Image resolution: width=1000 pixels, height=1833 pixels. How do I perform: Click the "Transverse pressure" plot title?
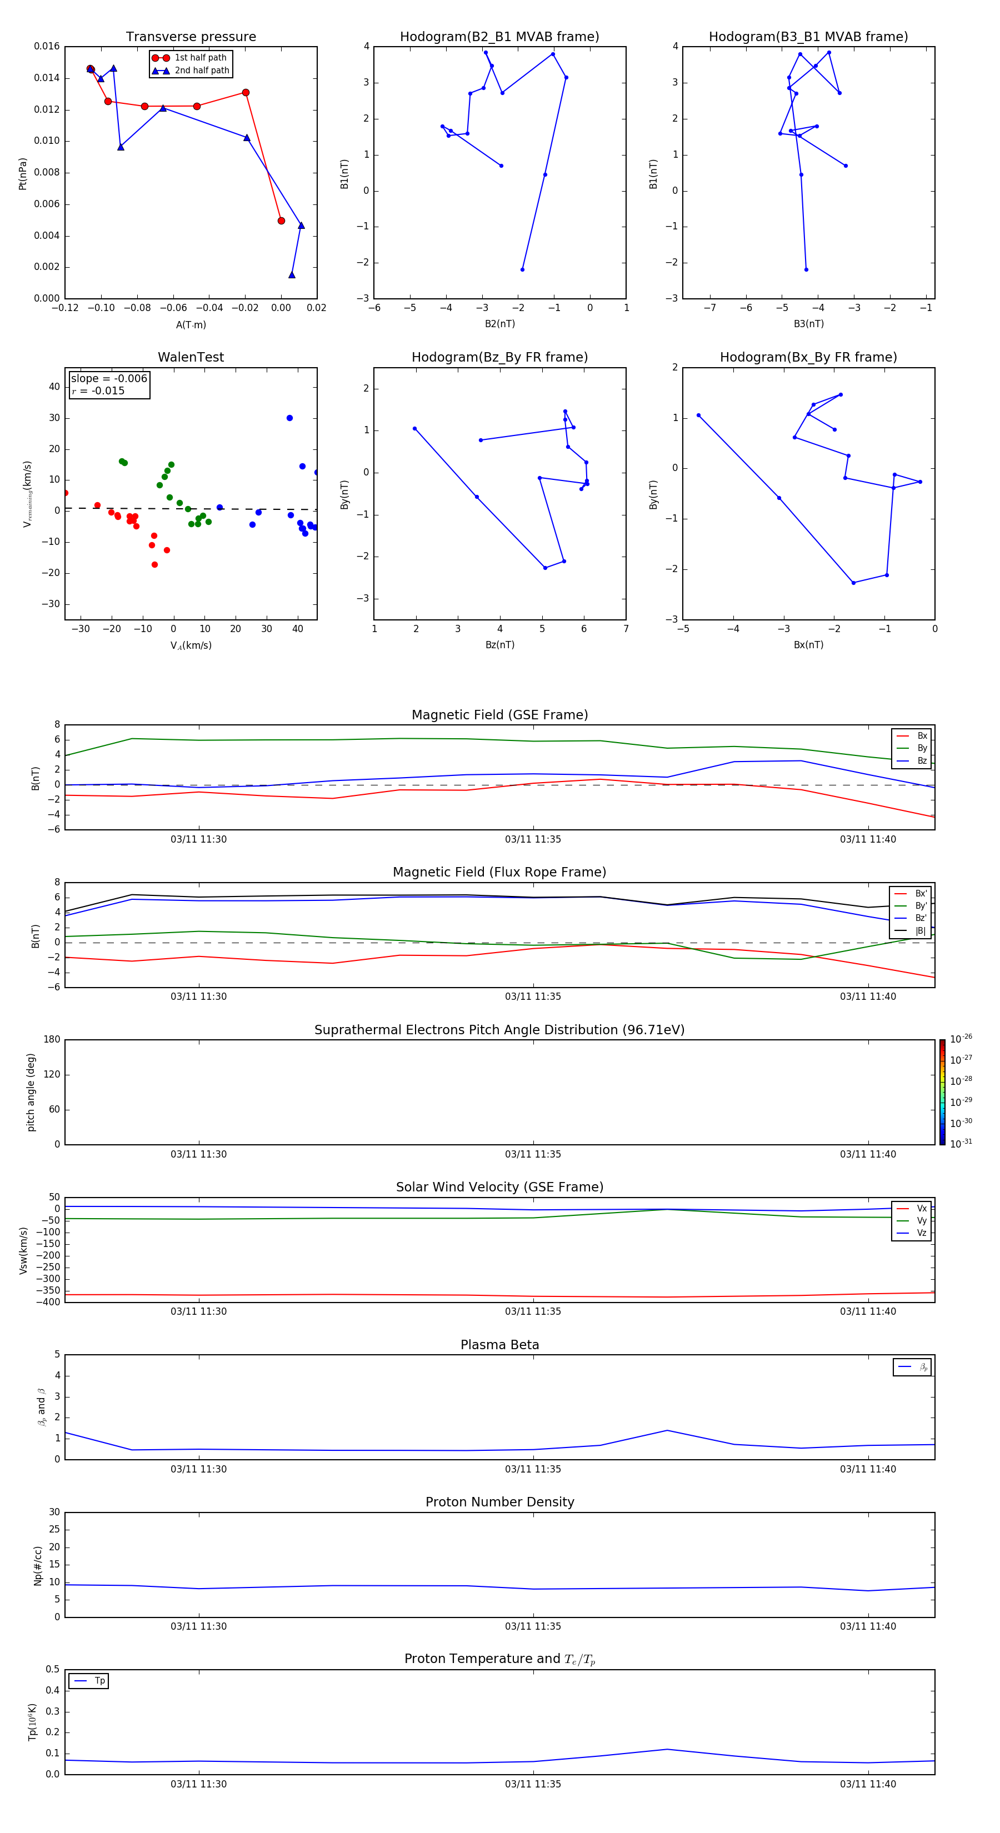point(191,36)
